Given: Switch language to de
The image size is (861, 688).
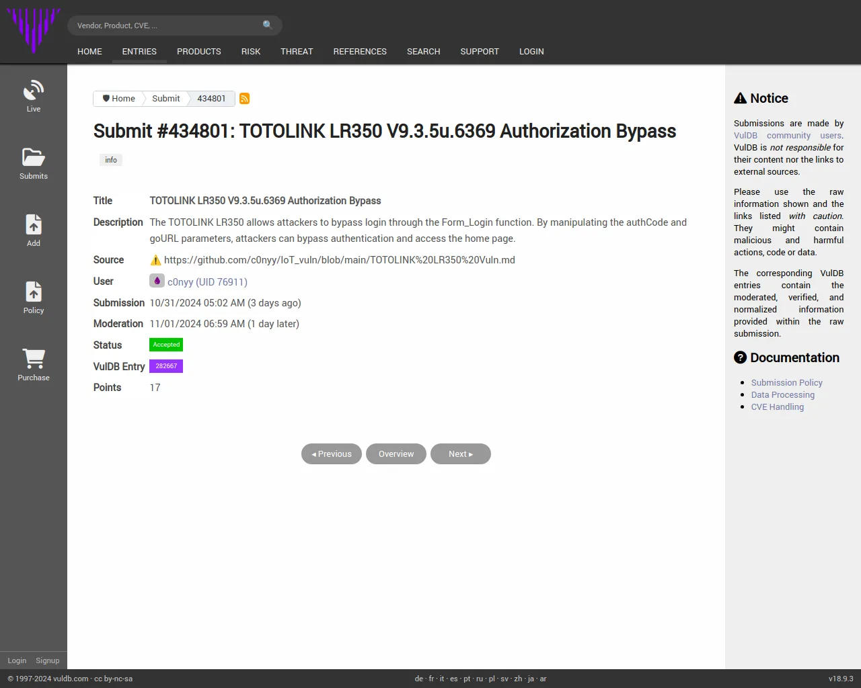Looking at the screenshot, I should pos(419,679).
